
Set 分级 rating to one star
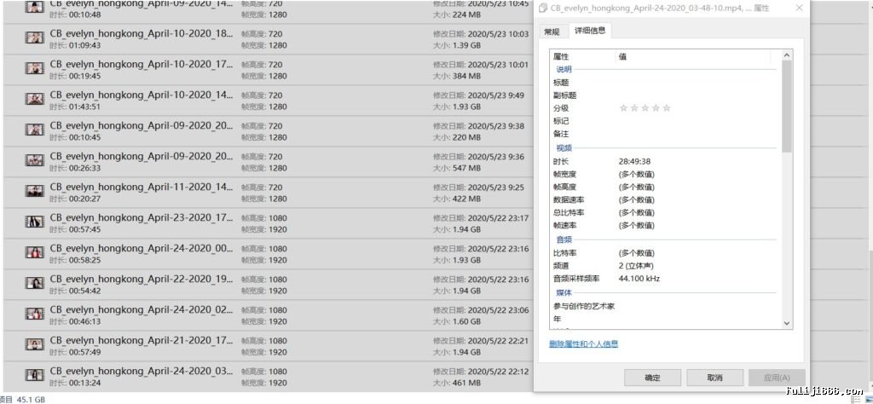[623, 108]
